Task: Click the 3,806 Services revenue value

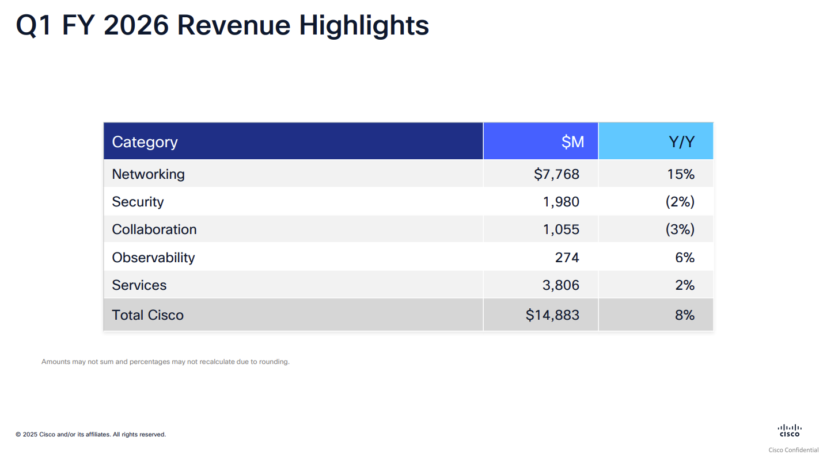Action: tap(560, 285)
